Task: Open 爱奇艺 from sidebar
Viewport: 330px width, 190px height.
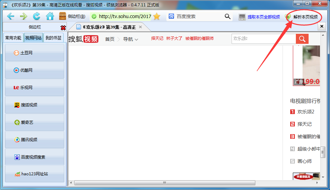Action: (34, 122)
